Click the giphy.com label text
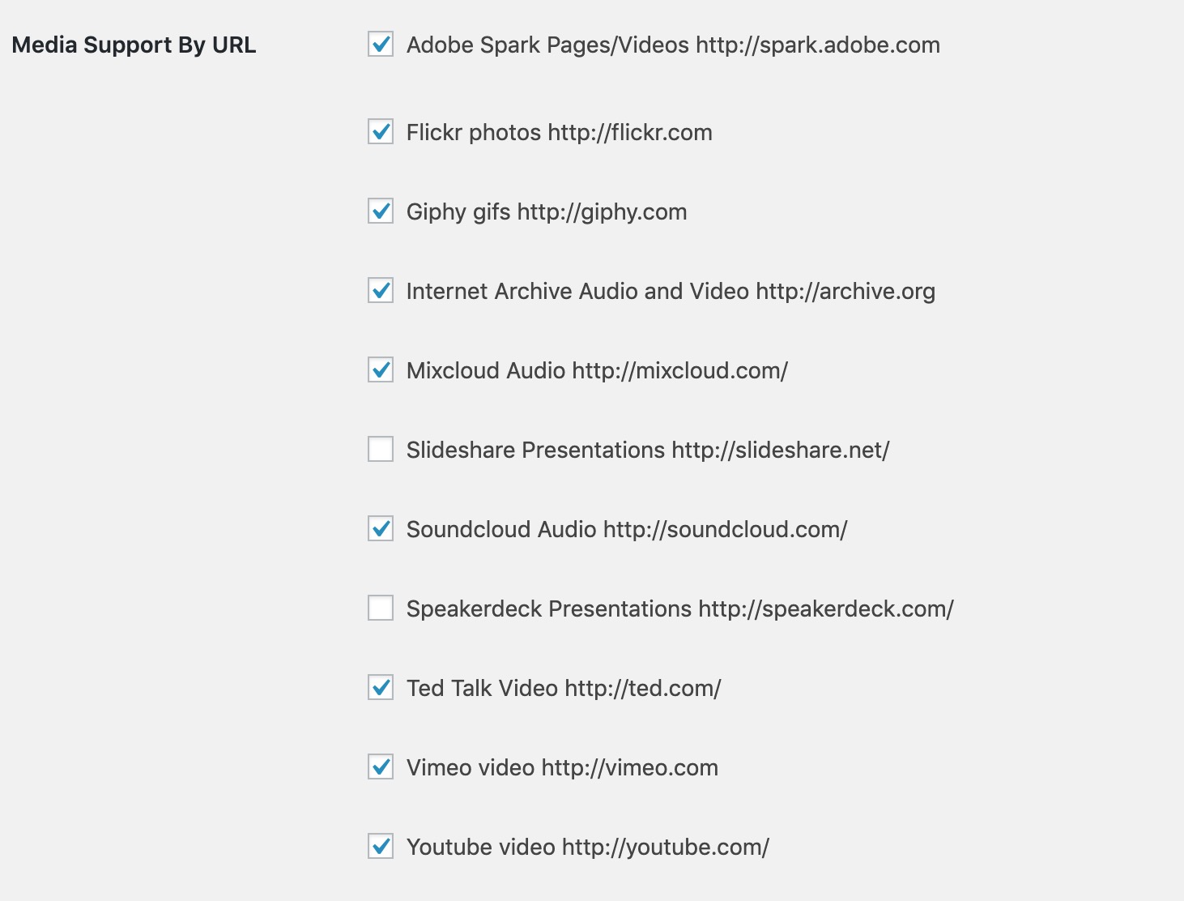The image size is (1184, 901). point(602,212)
